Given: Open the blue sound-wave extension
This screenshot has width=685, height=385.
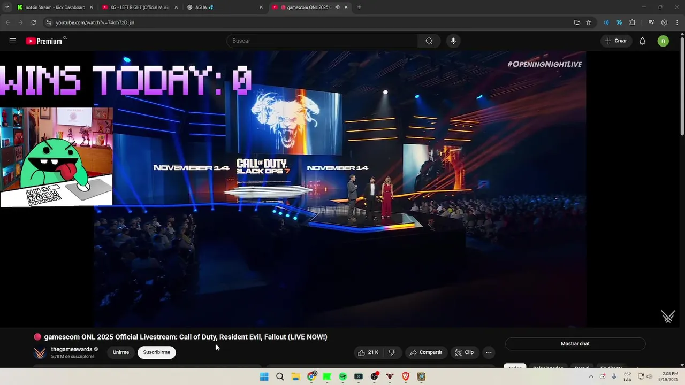Looking at the screenshot, I should click(606, 22).
